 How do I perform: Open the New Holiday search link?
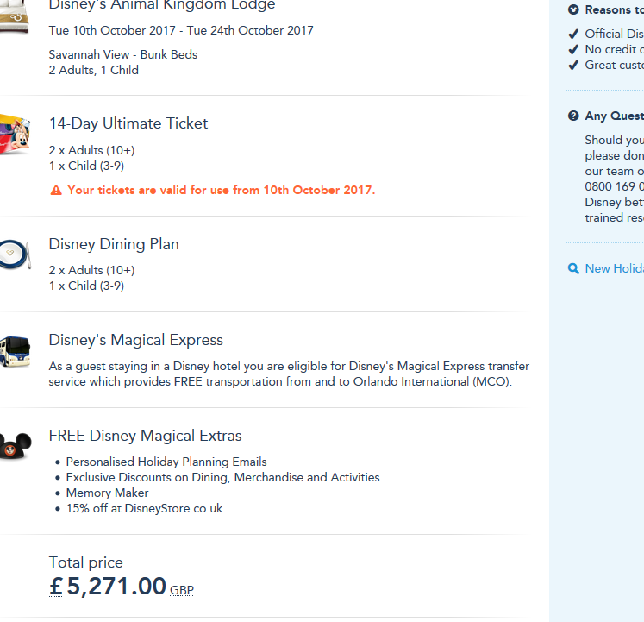pyautogui.click(x=613, y=268)
